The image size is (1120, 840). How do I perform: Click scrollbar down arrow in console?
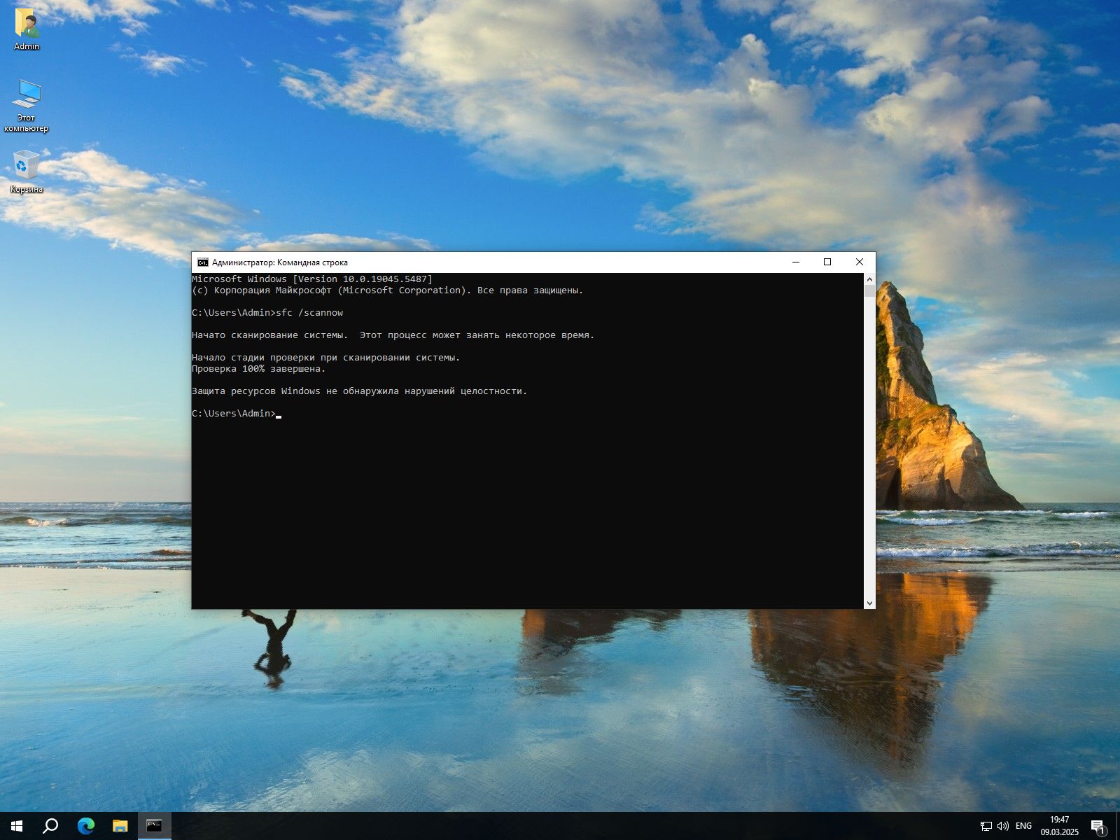(869, 603)
